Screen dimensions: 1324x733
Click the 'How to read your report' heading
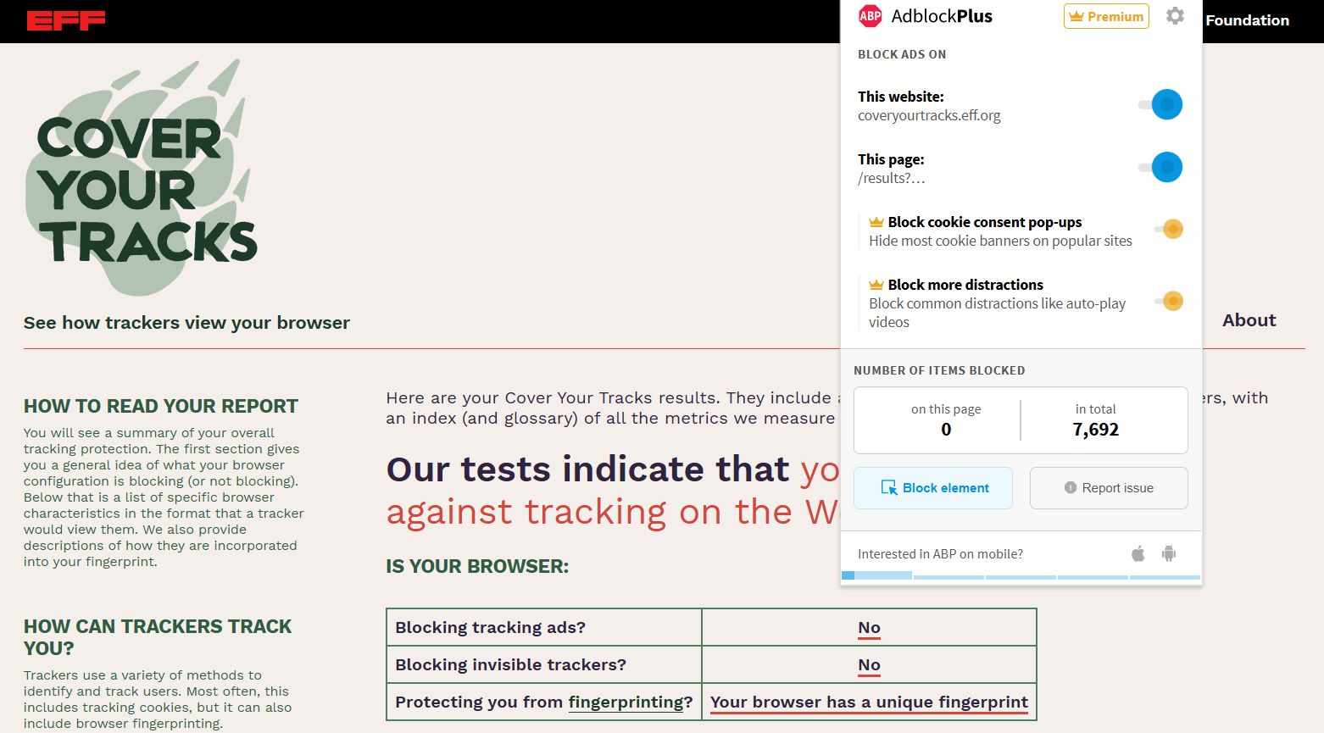click(161, 406)
